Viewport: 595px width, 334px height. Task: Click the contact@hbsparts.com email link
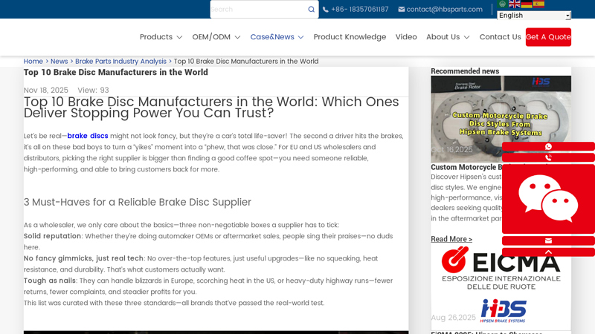pos(444,10)
